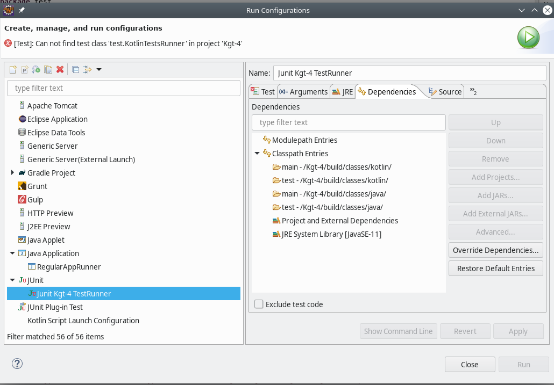This screenshot has height=385, width=554.
Task: Click the green Run icon in header
Action: pos(528,38)
